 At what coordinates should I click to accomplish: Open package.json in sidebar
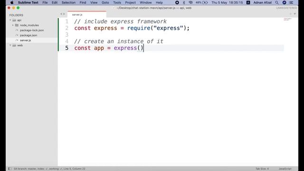(x=28, y=35)
